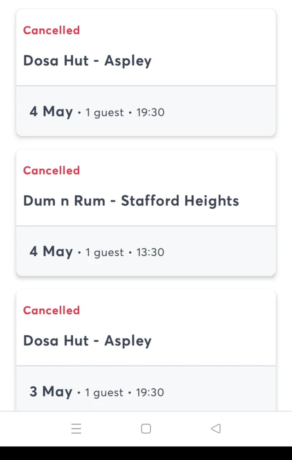This screenshot has height=460, width=292.
Task: Tap the Cancelled label on the Dum n Rum booking
Action: pyautogui.click(x=52, y=171)
